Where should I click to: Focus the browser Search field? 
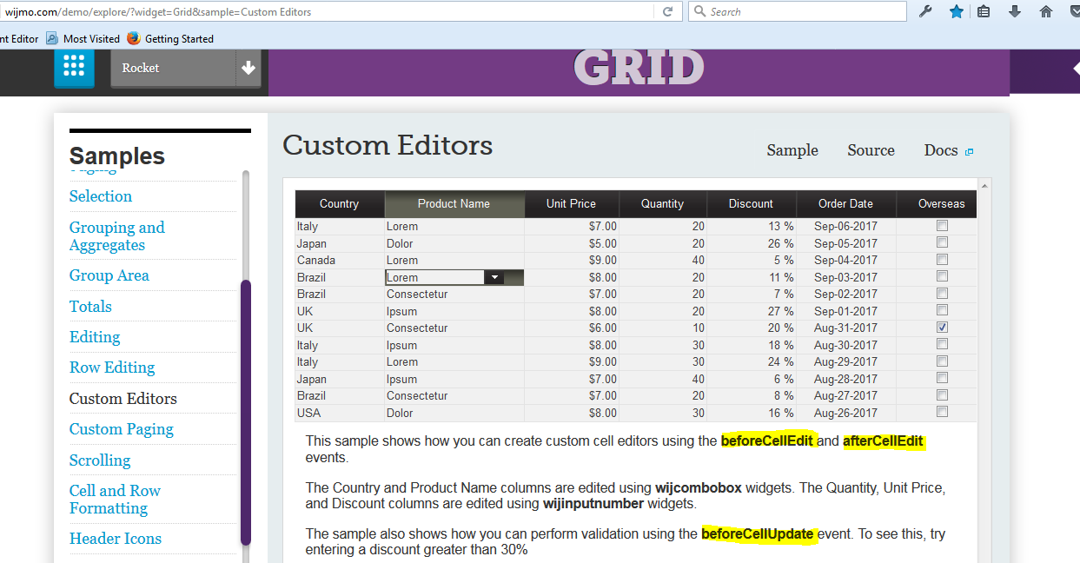point(798,12)
